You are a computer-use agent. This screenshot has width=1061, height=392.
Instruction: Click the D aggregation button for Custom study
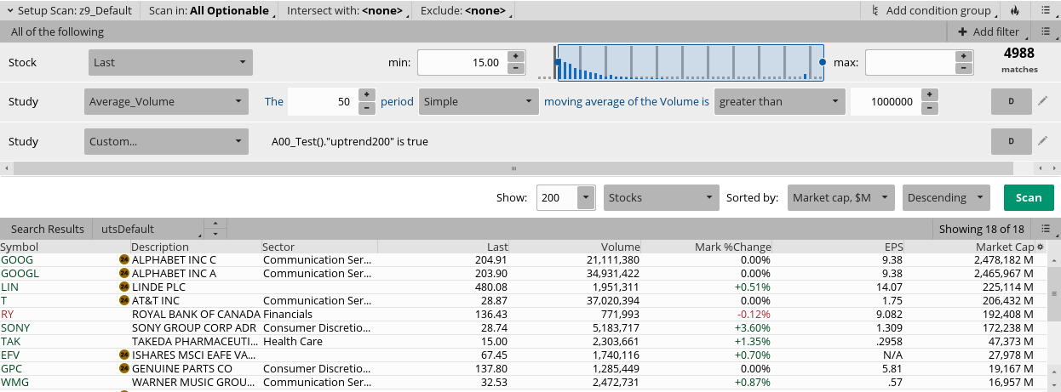[x=1012, y=141]
